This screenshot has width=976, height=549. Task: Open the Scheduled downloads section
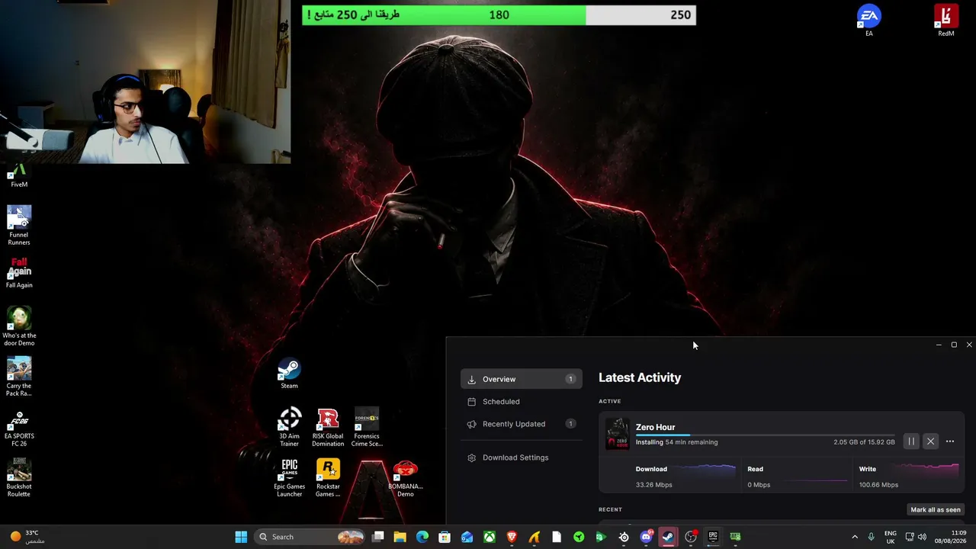(x=522, y=402)
